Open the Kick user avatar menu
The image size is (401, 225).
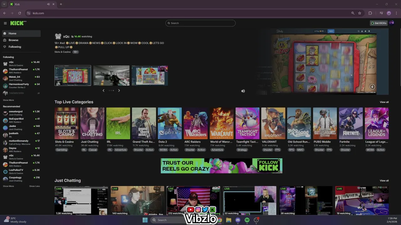[x=391, y=23]
